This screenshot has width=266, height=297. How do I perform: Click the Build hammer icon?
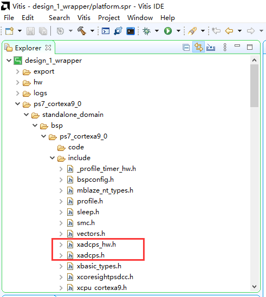click(x=82, y=31)
